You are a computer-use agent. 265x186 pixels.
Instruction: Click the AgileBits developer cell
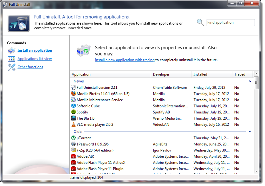(160, 144)
